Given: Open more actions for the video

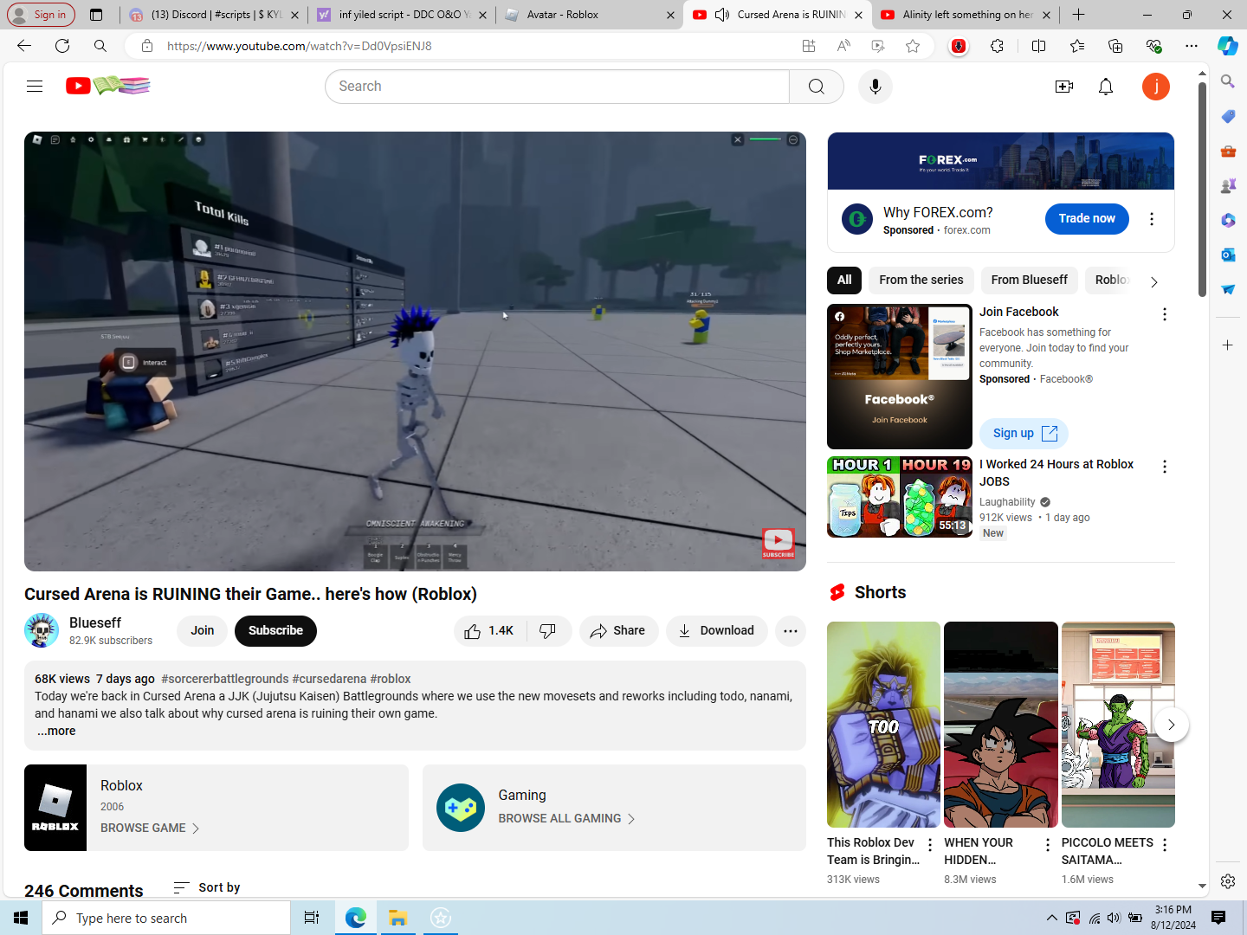Looking at the screenshot, I should (791, 631).
